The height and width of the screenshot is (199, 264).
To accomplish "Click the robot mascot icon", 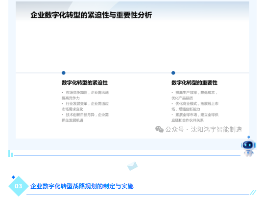I will [248, 146].
